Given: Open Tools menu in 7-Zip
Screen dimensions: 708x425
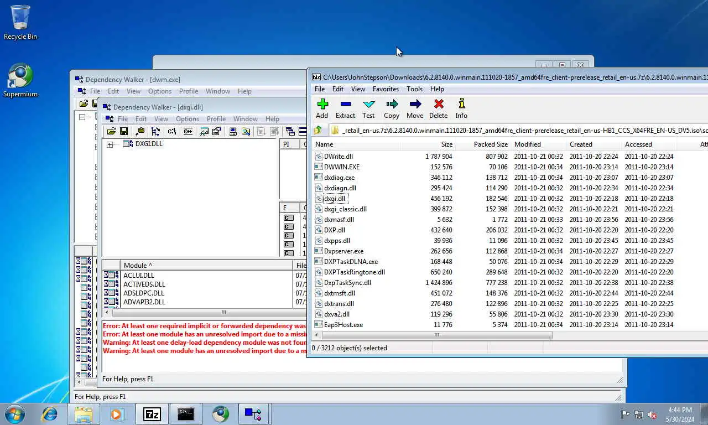Looking at the screenshot, I should (414, 89).
